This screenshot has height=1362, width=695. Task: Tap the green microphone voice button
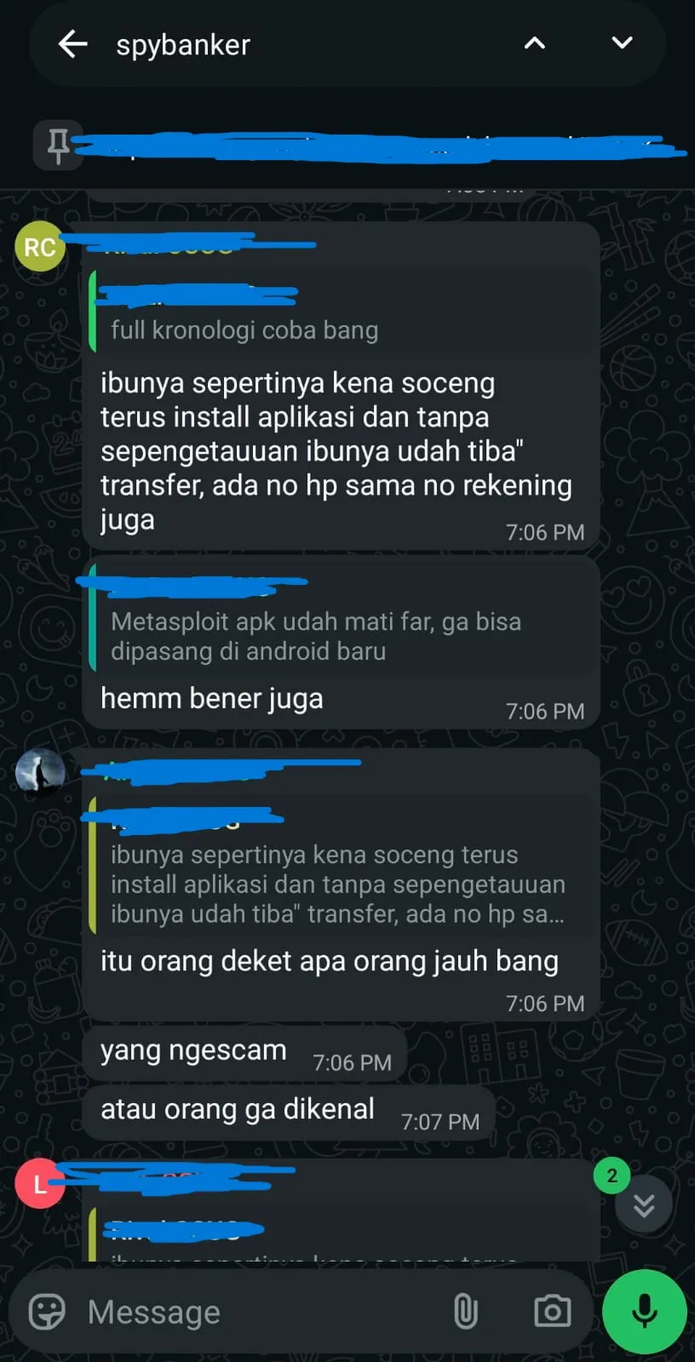point(645,1312)
